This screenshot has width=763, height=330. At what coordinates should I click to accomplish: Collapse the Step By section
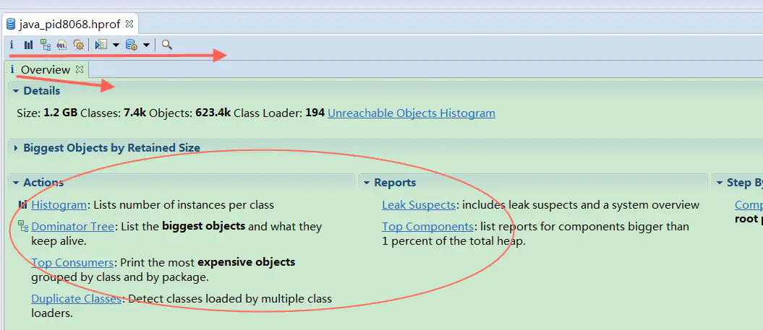(x=719, y=183)
